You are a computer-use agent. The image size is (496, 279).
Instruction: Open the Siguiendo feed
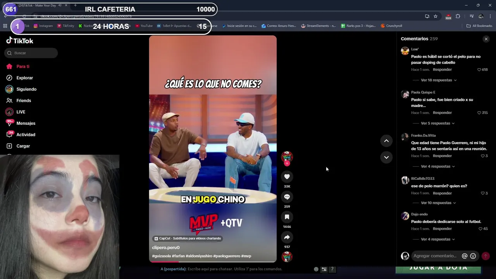(21, 89)
